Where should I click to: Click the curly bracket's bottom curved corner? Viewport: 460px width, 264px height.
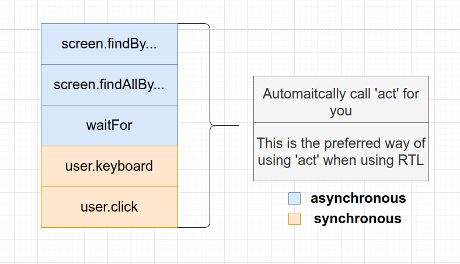(x=207, y=224)
